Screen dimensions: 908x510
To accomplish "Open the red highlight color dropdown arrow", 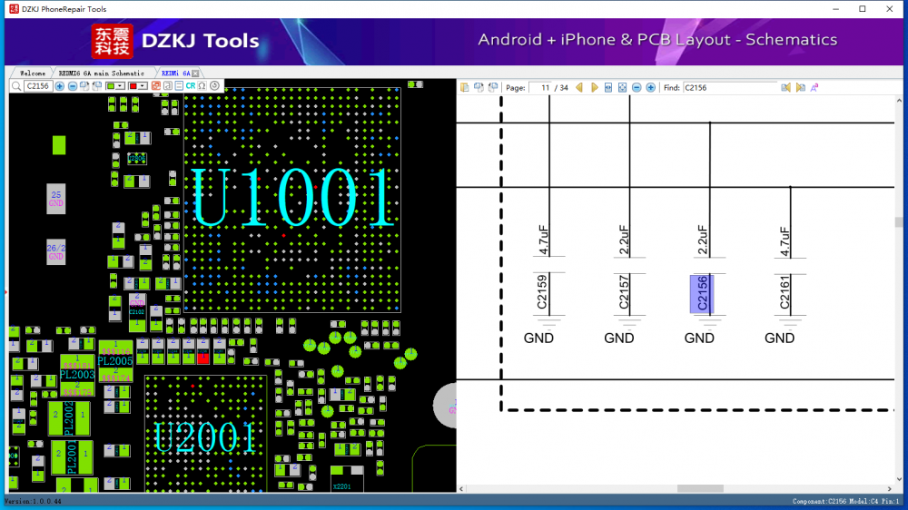I will pos(143,86).
